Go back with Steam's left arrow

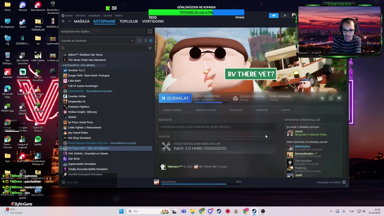point(63,21)
